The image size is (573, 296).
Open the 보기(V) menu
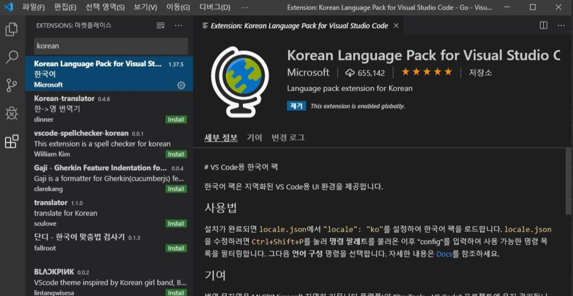click(145, 7)
